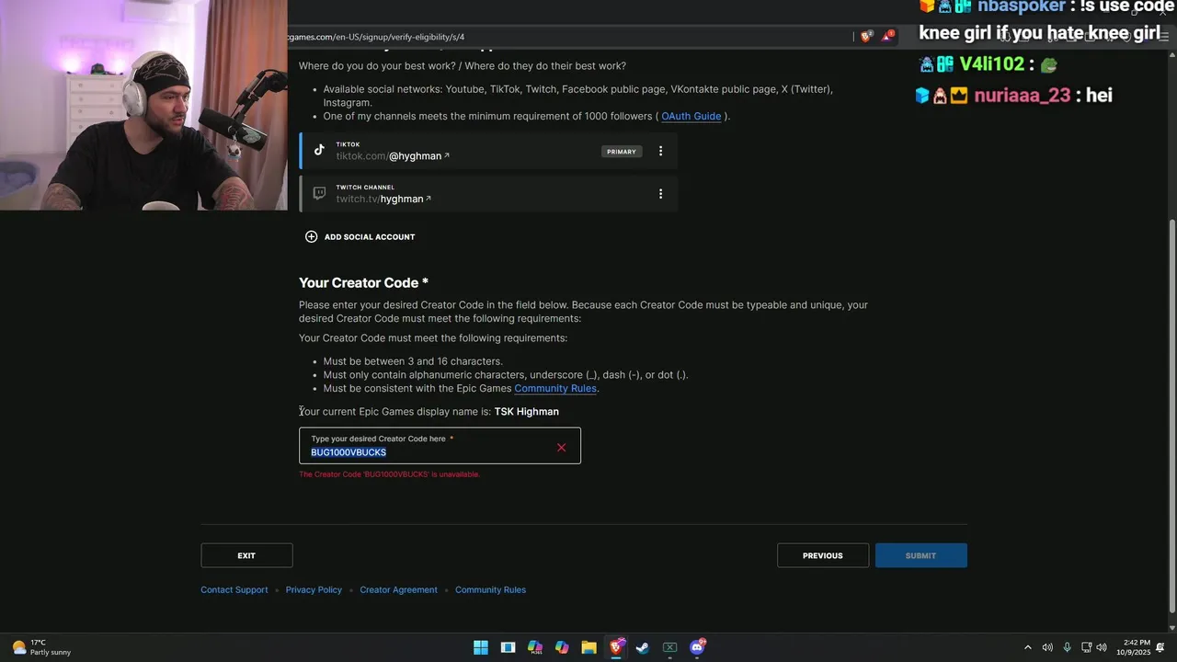The height and width of the screenshot is (662, 1177).
Task: Open the TikTok account options menu
Action: tap(660, 151)
